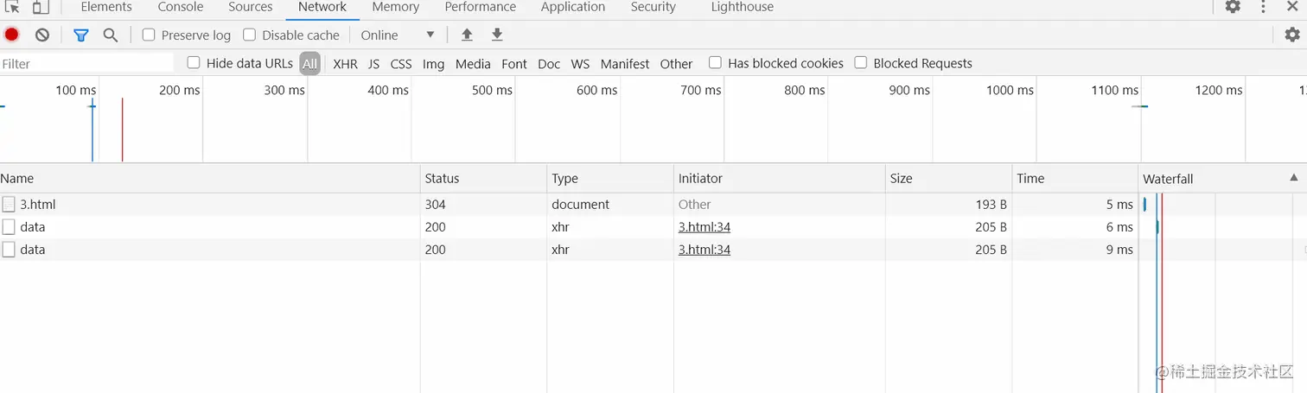Check the Disable cache option
1307x393 pixels.
point(250,35)
